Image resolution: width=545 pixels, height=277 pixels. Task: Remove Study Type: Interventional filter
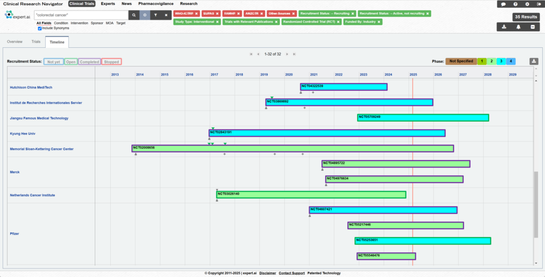pos(217,21)
